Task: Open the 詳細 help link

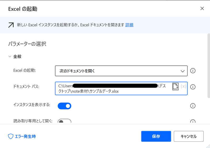Action: pos(129,25)
